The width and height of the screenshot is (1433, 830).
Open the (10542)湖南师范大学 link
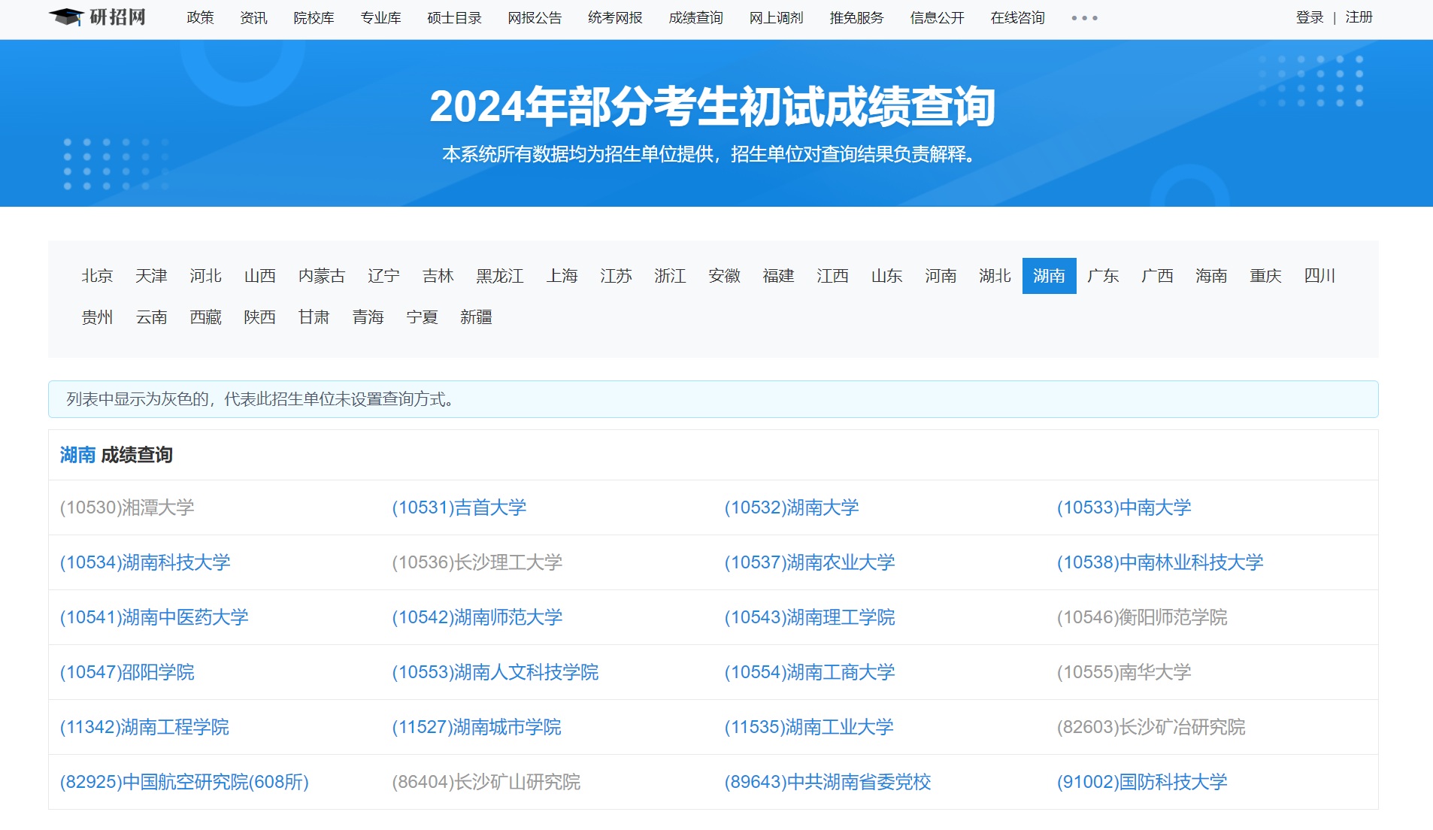click(x=477, y=617)
